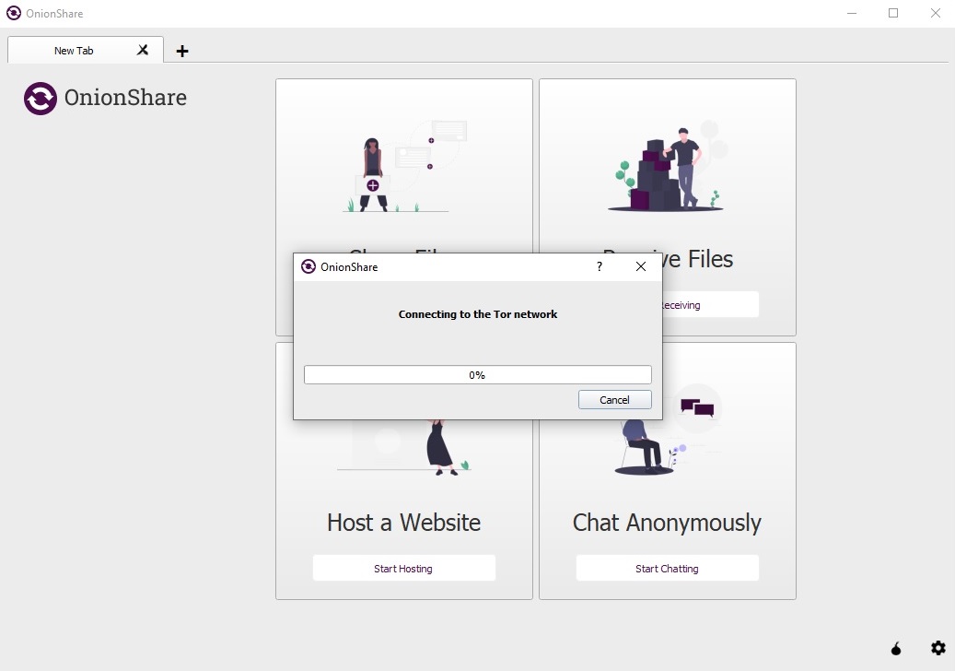Click the dialog help question mark

point(600,266)
